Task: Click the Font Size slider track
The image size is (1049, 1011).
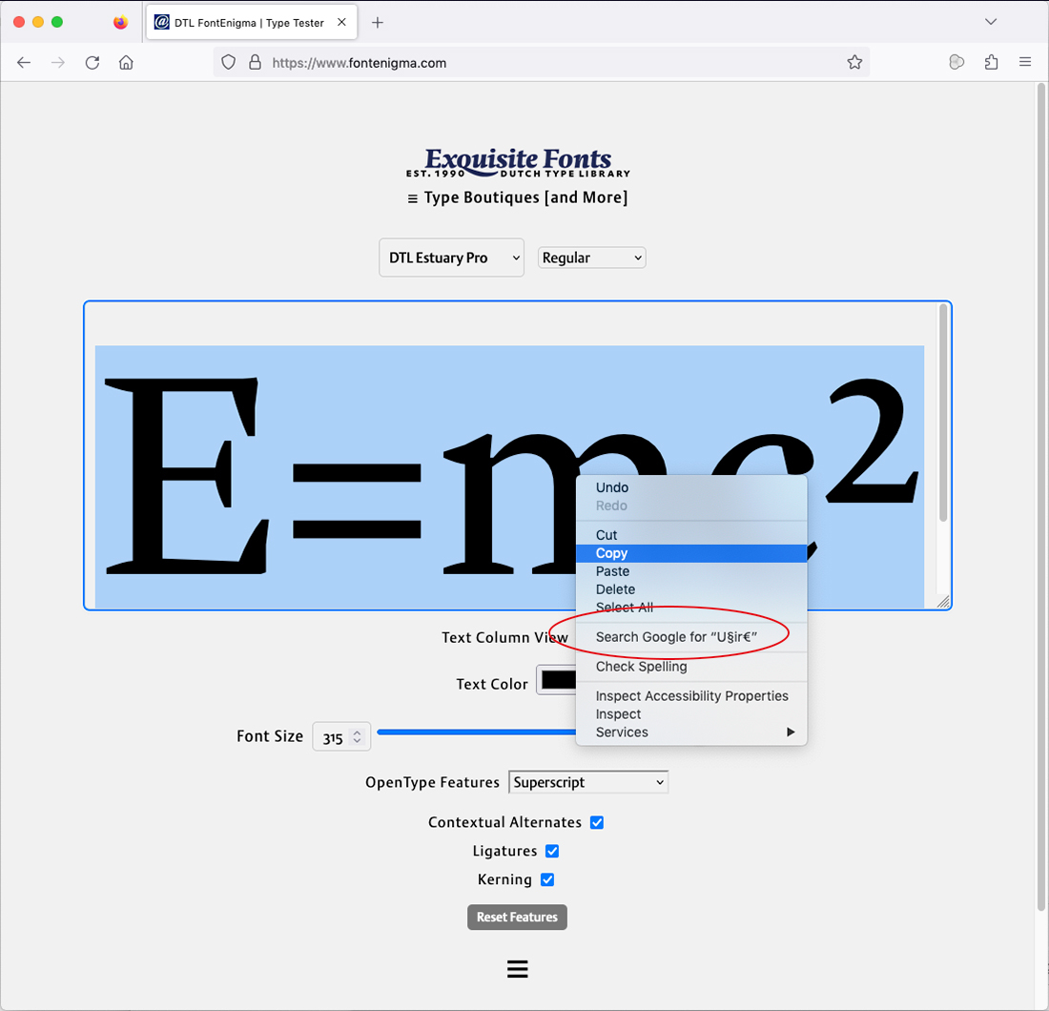Action: (476, 732)
